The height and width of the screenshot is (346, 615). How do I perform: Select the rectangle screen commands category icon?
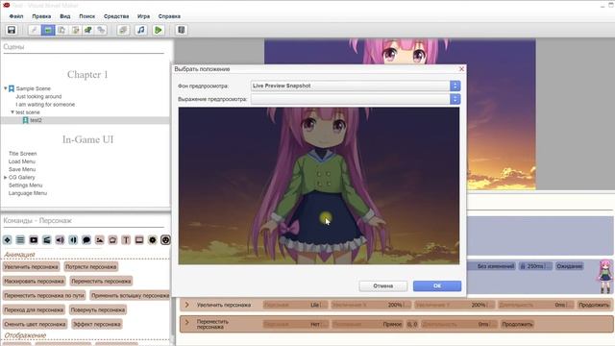coord(139,239)
